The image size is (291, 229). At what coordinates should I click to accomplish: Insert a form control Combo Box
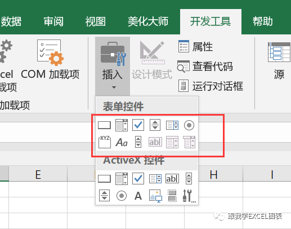click(122, 125)
